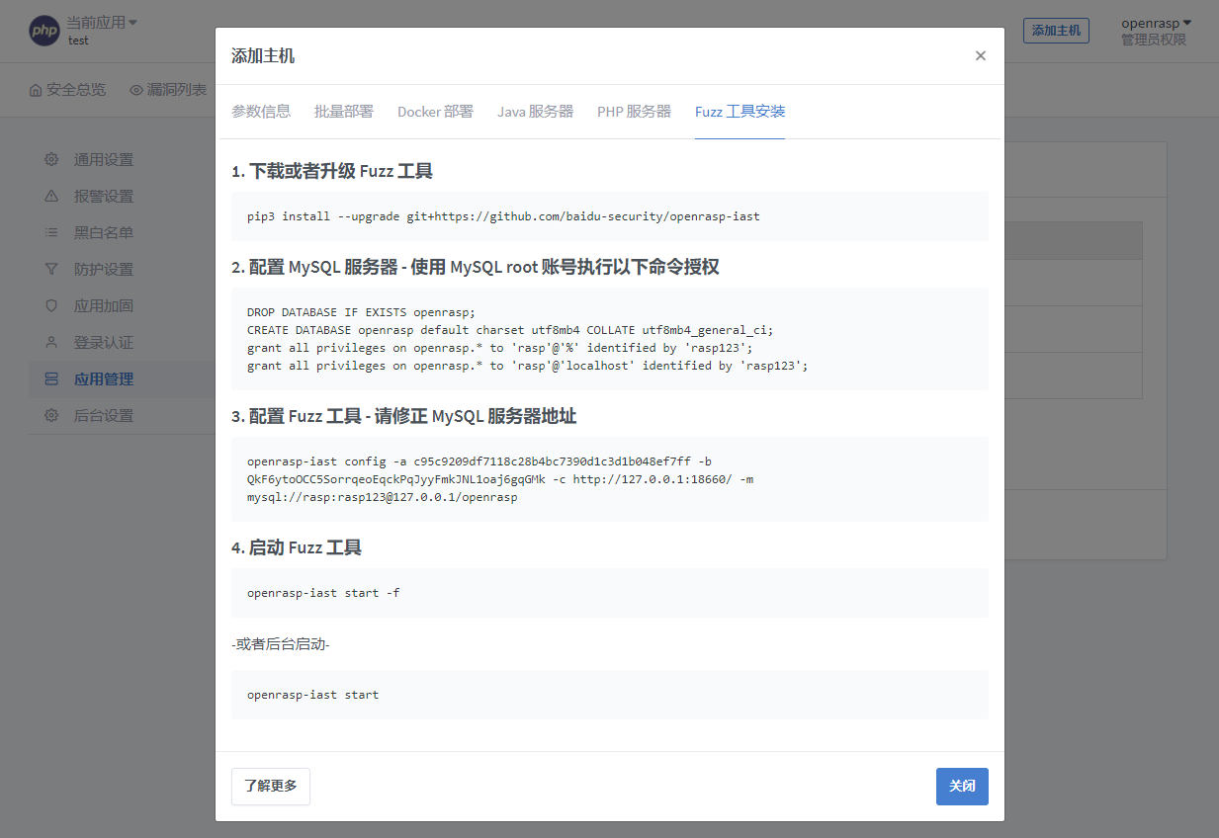The height and width of the screenshot is (838, 1219).
Task: Switch to the 参数信息 tab
Action: coord(261,112)
